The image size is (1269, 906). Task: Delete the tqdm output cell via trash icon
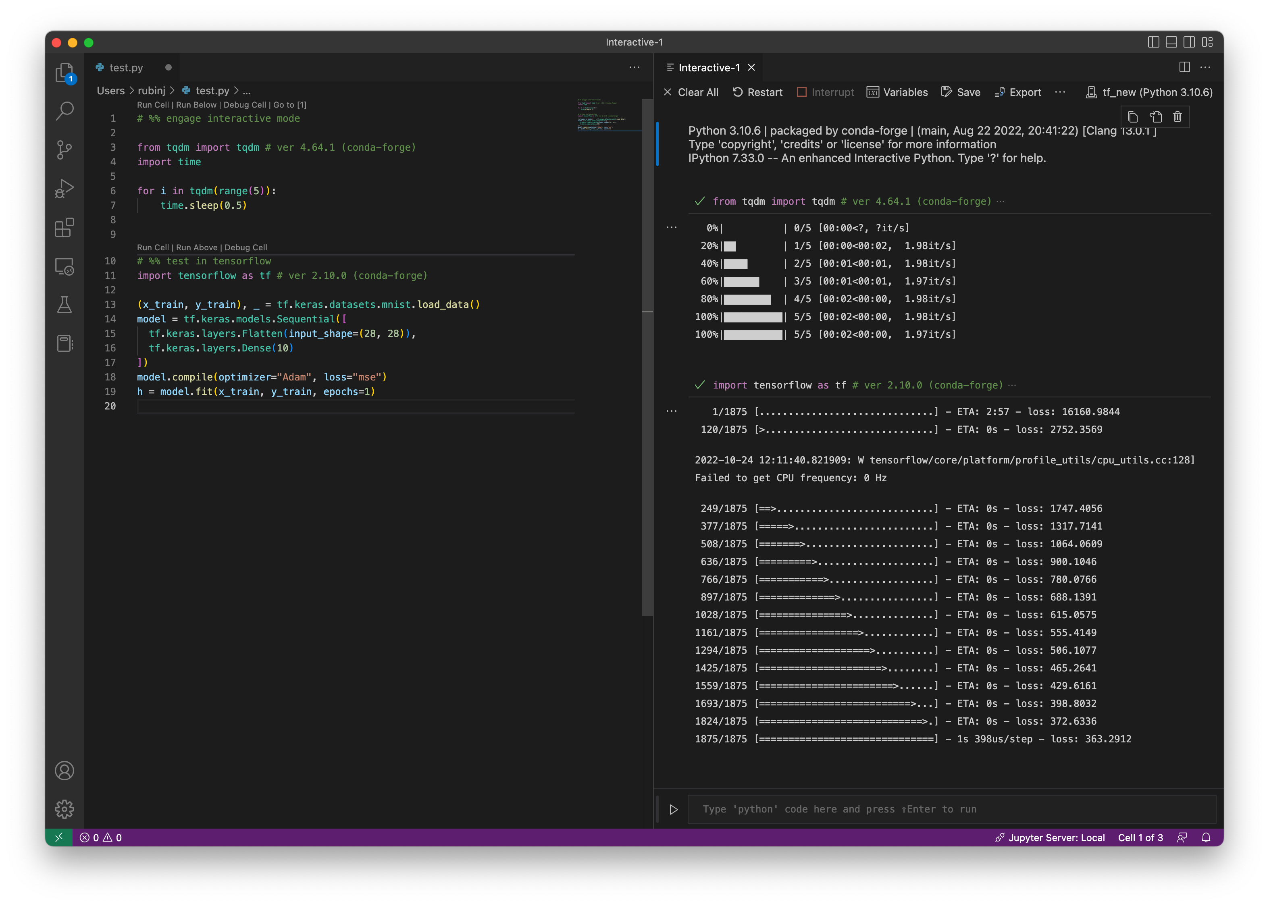click(x=1177, y=116)
